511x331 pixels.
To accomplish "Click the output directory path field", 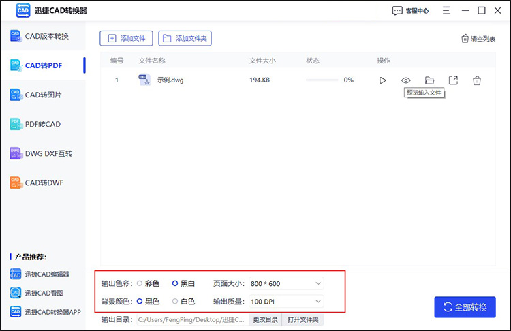I will (193, 320).
